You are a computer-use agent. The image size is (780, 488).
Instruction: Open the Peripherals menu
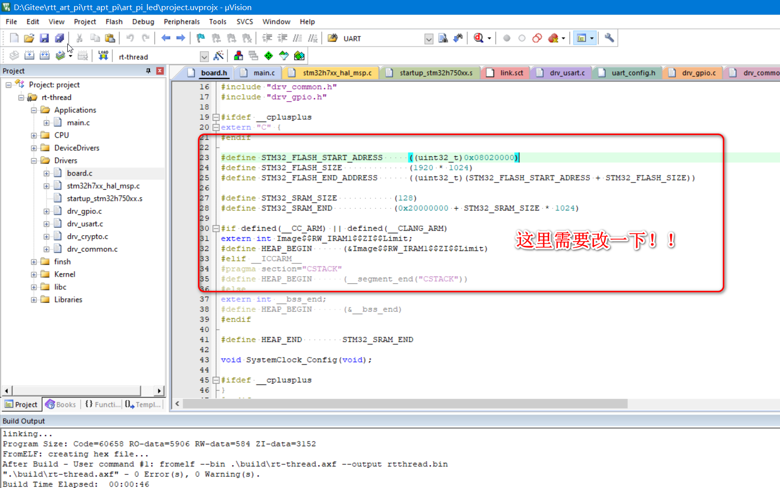182,22
